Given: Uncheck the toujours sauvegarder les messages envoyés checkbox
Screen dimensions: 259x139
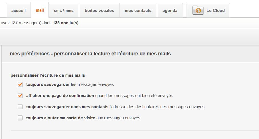Looking at the screenshot, I should 20,84.
